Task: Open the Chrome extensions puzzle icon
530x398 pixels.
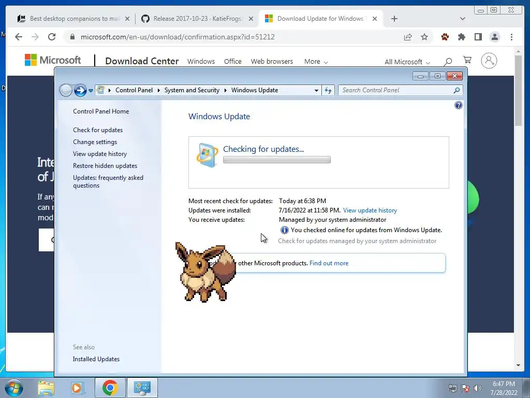Action: click(461, 37)
